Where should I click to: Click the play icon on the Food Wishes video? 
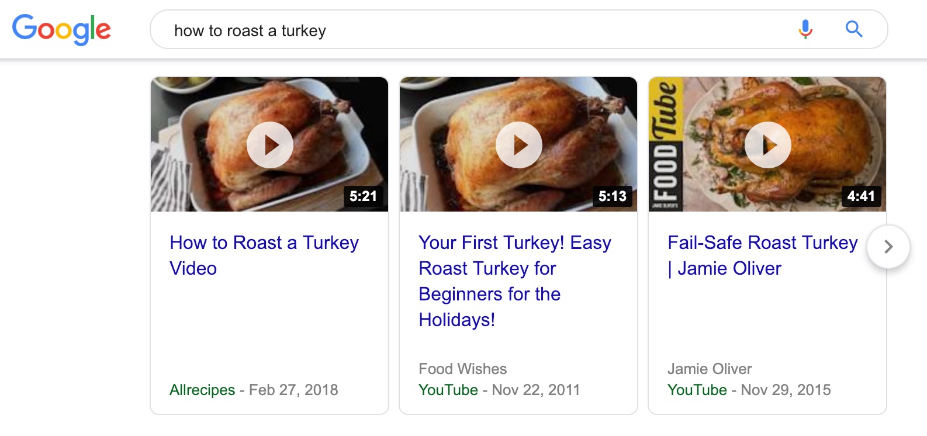click(x=518, y=144)
